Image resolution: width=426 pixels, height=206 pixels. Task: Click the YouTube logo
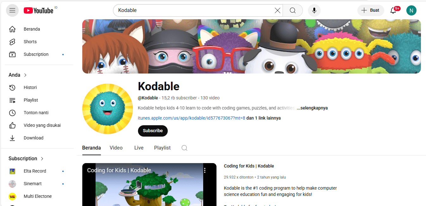click(39, 10)
